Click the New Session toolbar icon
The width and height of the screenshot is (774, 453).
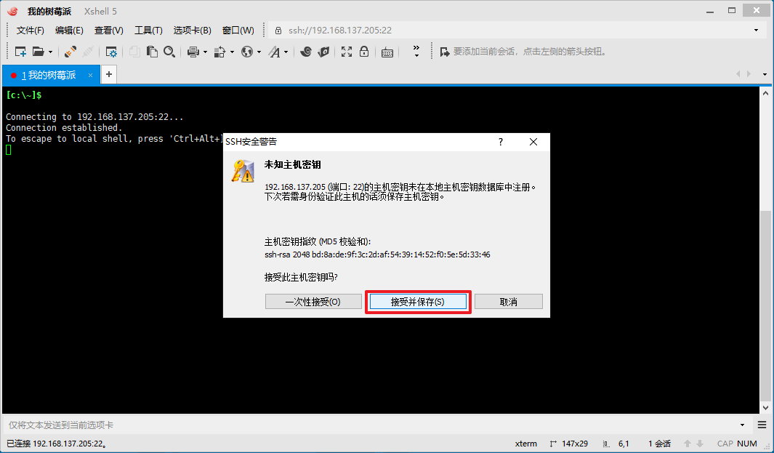pyautogui.click(x=20, y=52)
